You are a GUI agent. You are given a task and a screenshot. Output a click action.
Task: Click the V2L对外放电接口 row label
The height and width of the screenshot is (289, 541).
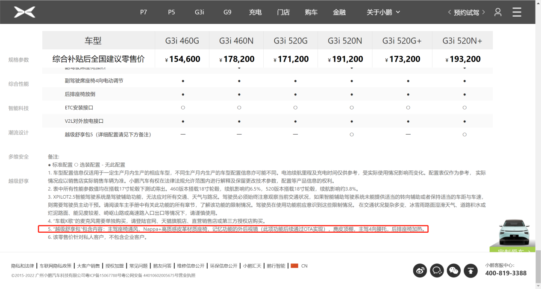pyautogui.click(x=84, y=121)
